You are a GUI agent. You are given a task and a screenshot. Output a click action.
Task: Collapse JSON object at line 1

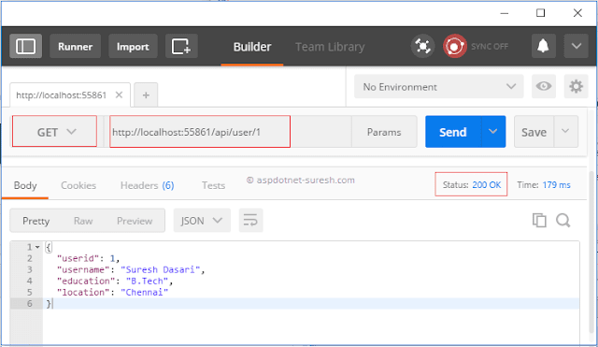point(37,247)
